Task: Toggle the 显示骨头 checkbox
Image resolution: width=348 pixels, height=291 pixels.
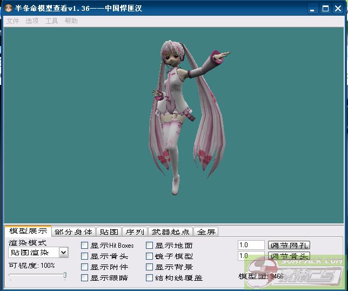Action: click(85, 256)
